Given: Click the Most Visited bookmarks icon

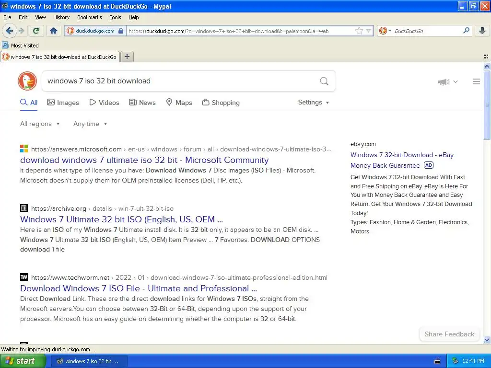Looking at the screenshot, I should pos(5,46).
